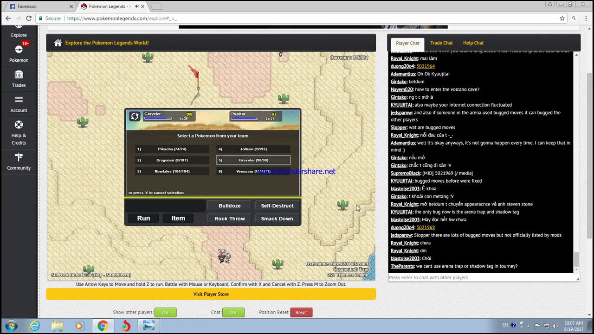
Task: Click the browser search magnifier icon
Action: tap(574, 18)
